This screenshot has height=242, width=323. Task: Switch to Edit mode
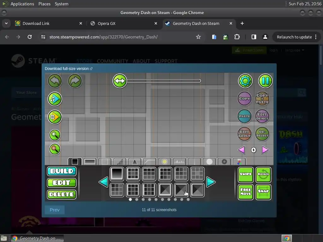point(62,183)
